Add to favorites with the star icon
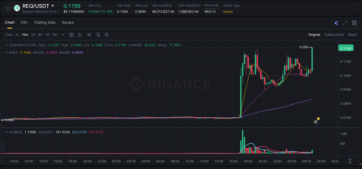This screenshot has width=362, height=169. coord(8,8)
